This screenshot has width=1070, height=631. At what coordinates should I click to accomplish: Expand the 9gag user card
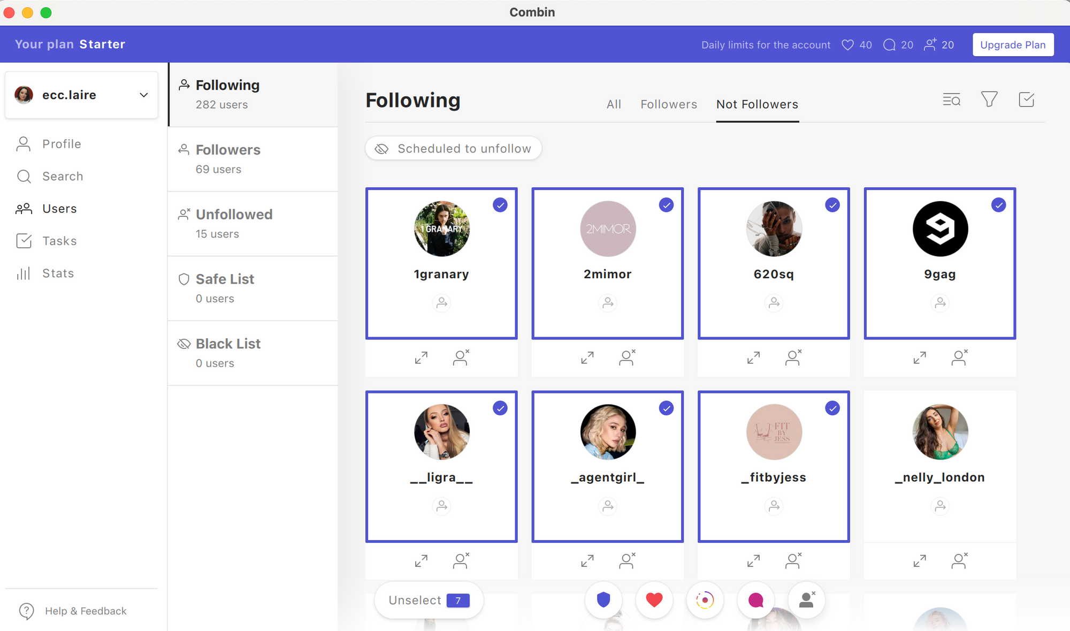[x=920, y=358]
